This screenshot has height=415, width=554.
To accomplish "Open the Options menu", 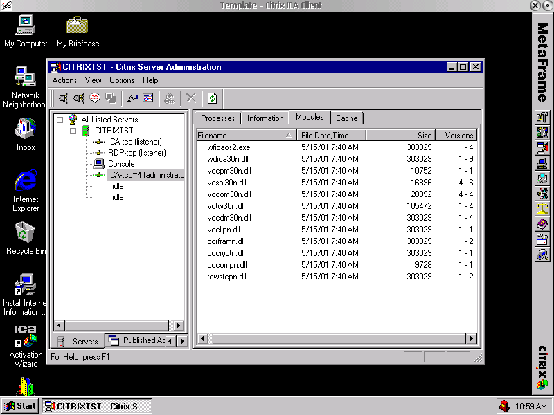I will 122,80.
